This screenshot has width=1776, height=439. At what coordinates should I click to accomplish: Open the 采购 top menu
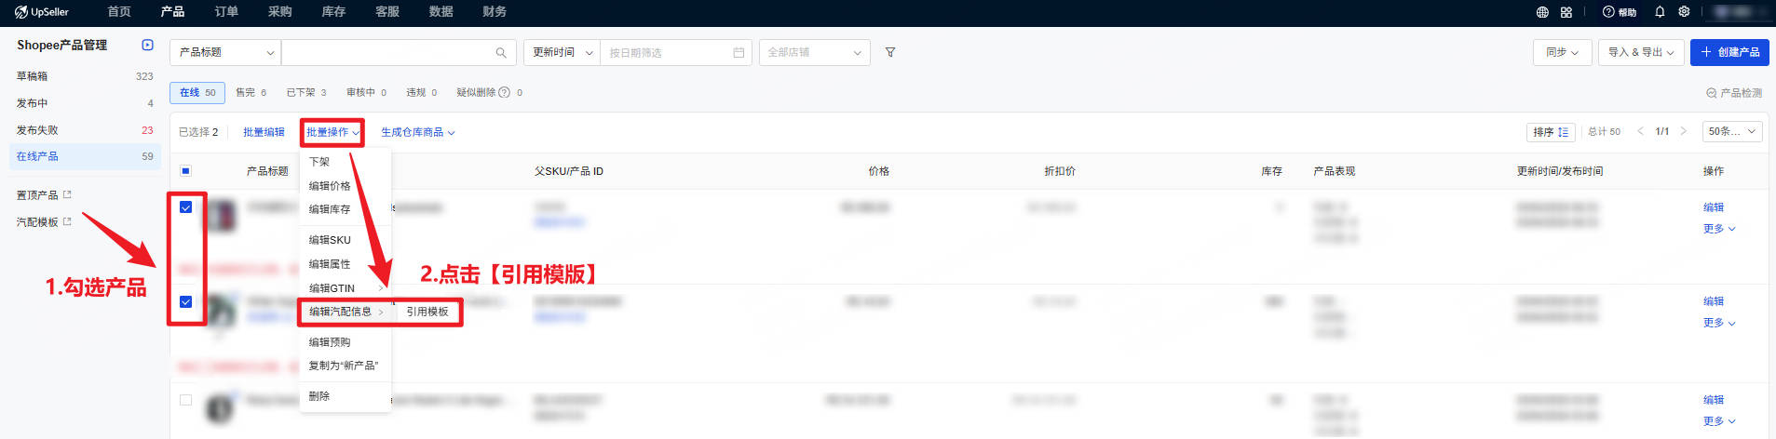click(279, 12)
